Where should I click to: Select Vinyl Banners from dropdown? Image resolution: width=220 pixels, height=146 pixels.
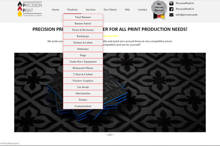pyautogui.click(x=83, y=17)
